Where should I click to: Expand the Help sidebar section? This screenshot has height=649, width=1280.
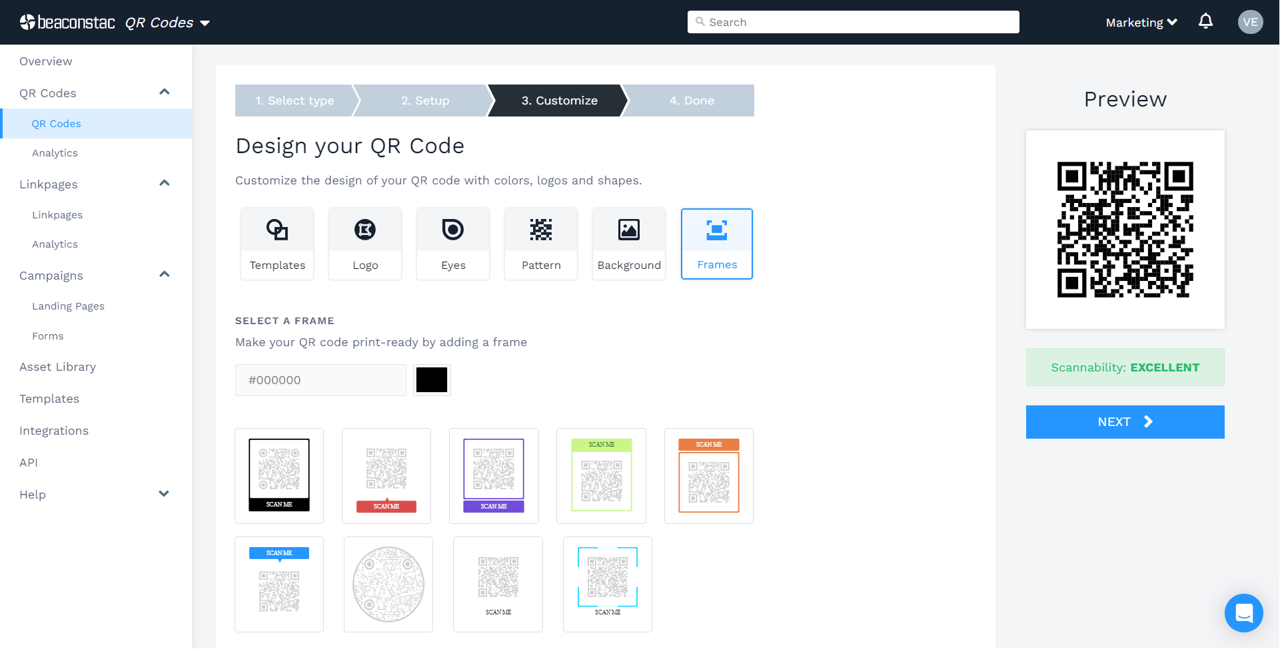pyautogui.click(x=164, y=494)
